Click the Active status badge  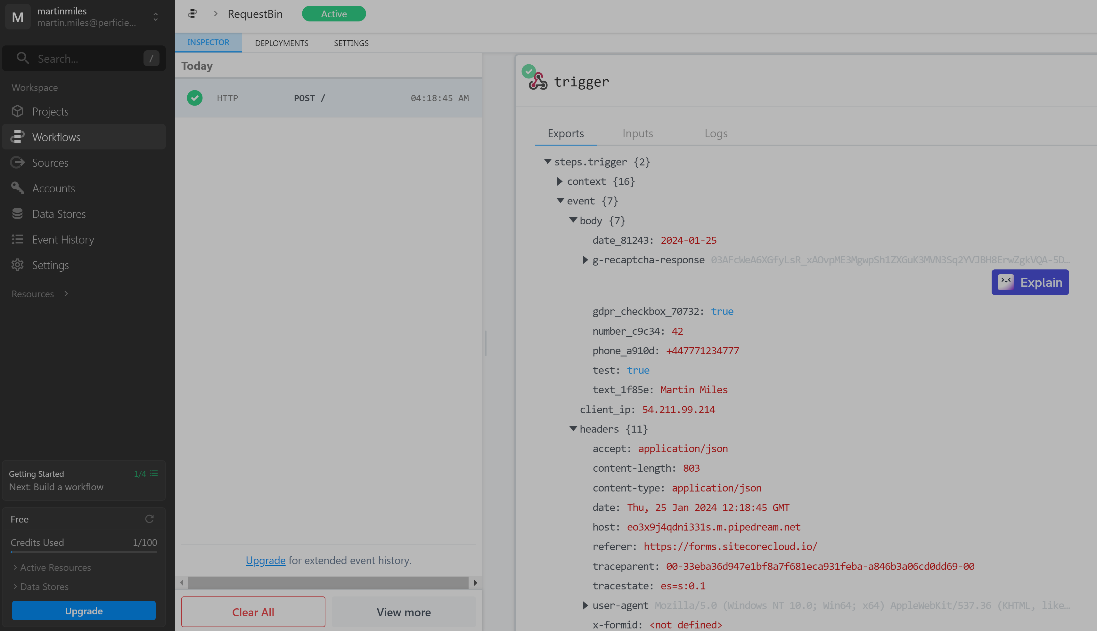tap(333, 14)
